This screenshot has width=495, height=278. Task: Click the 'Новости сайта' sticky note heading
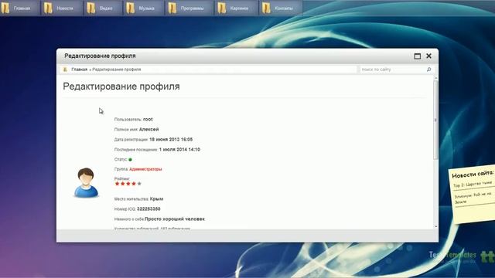point(473,174)
